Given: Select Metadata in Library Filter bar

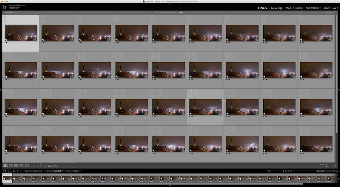Looking at the screenshot, I should pyautogui.click(x=173, y=13).
